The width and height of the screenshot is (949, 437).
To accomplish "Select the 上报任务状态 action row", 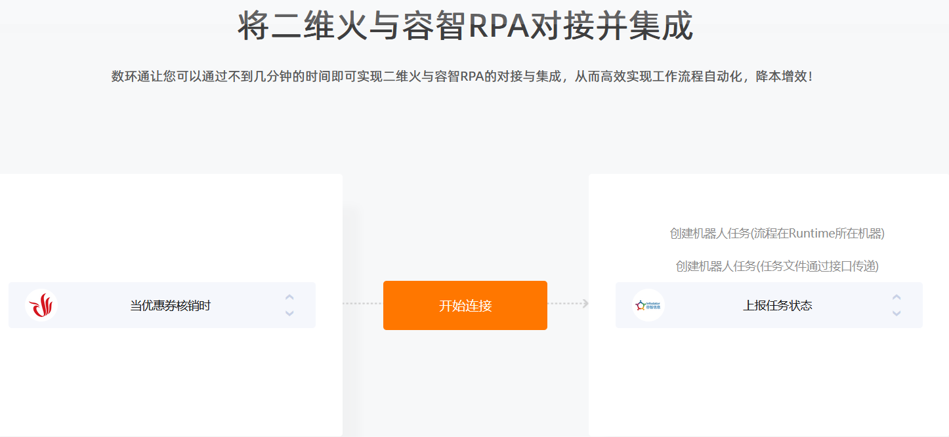I will click(769, 305).
